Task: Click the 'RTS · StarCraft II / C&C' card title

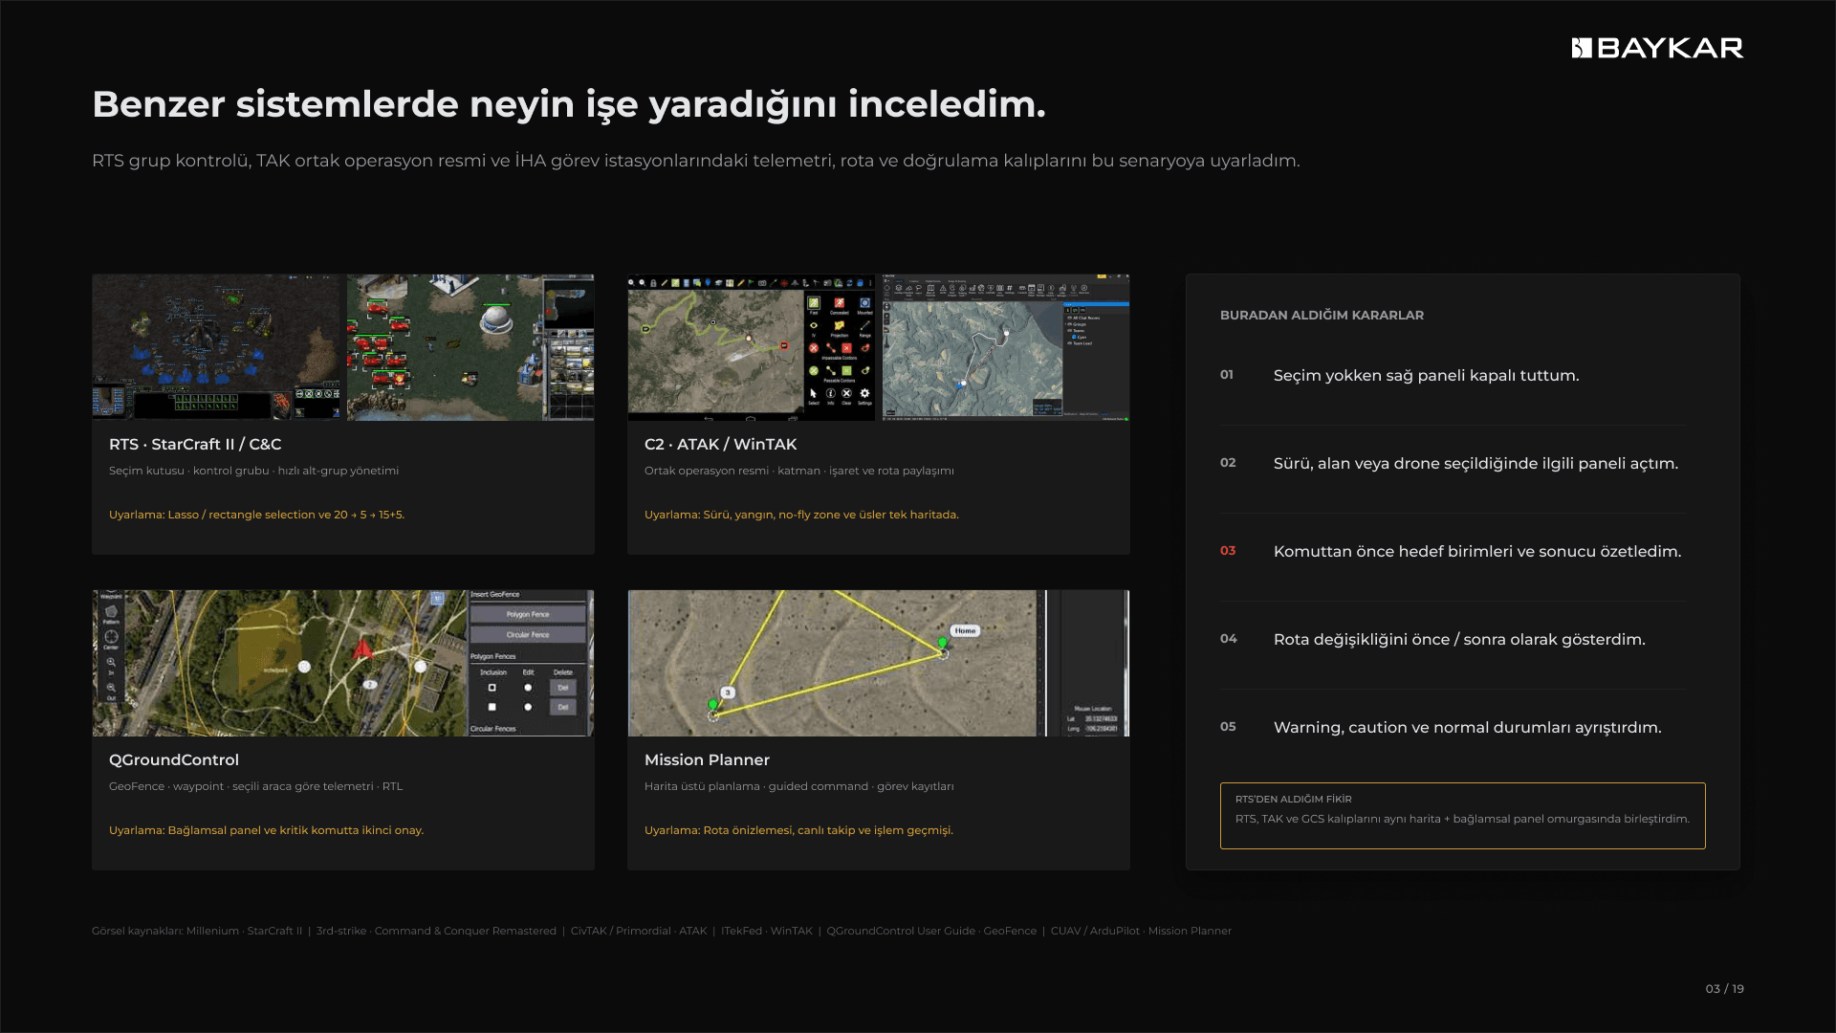Action: tap(195, 445)
